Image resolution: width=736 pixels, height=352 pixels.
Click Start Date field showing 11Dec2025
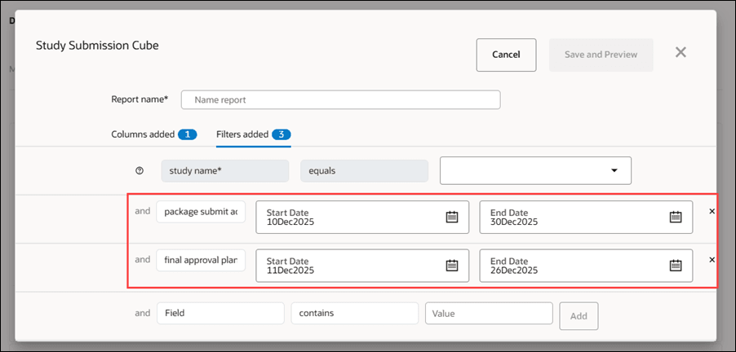(x=362, y=266)
